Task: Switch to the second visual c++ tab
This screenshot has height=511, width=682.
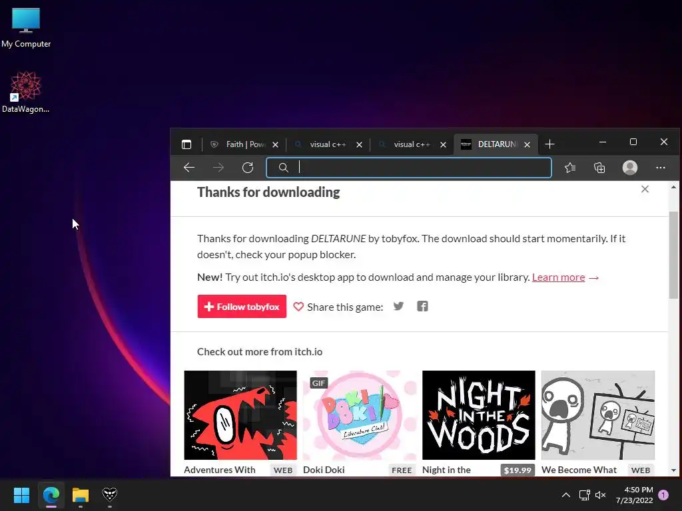Action: pos(412,144)
